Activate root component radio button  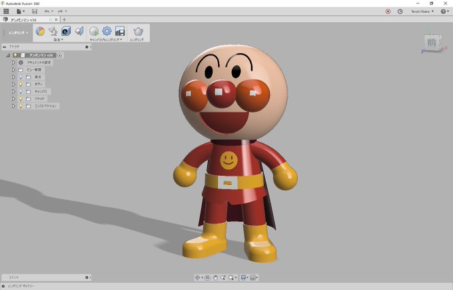pos(60,55)
